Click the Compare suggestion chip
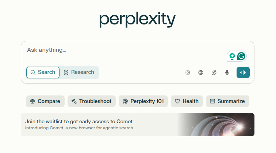This screenshot has height=153, width=276. pos(45,101)
